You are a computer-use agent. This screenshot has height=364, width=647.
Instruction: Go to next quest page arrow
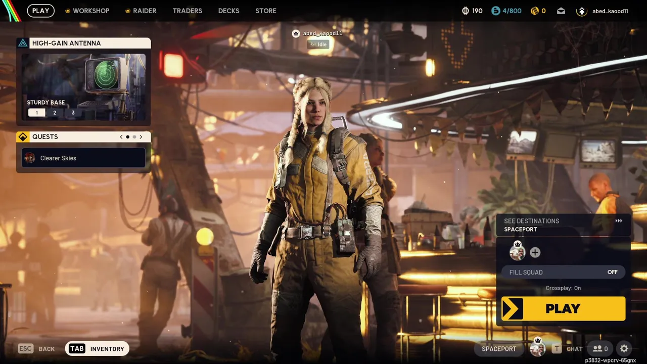point(141,137)
